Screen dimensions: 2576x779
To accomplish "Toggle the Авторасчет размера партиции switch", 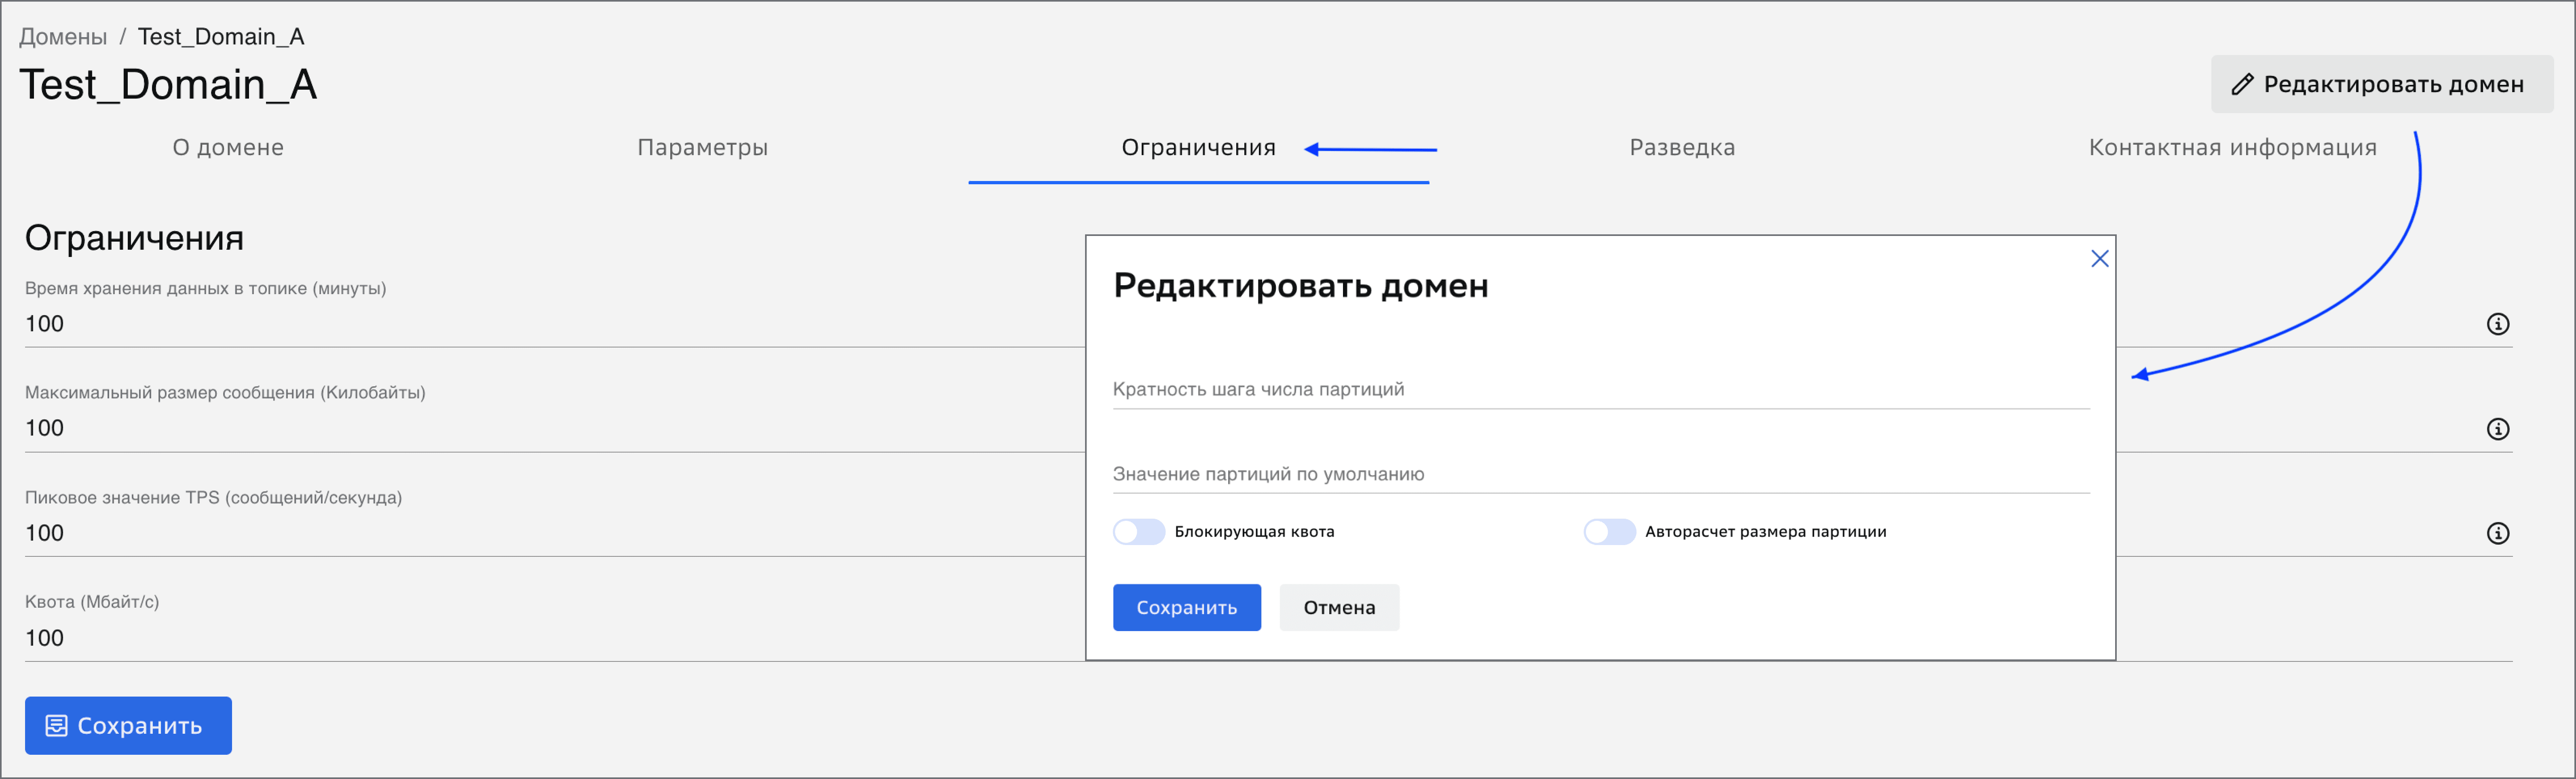I will coord(1609,532).
